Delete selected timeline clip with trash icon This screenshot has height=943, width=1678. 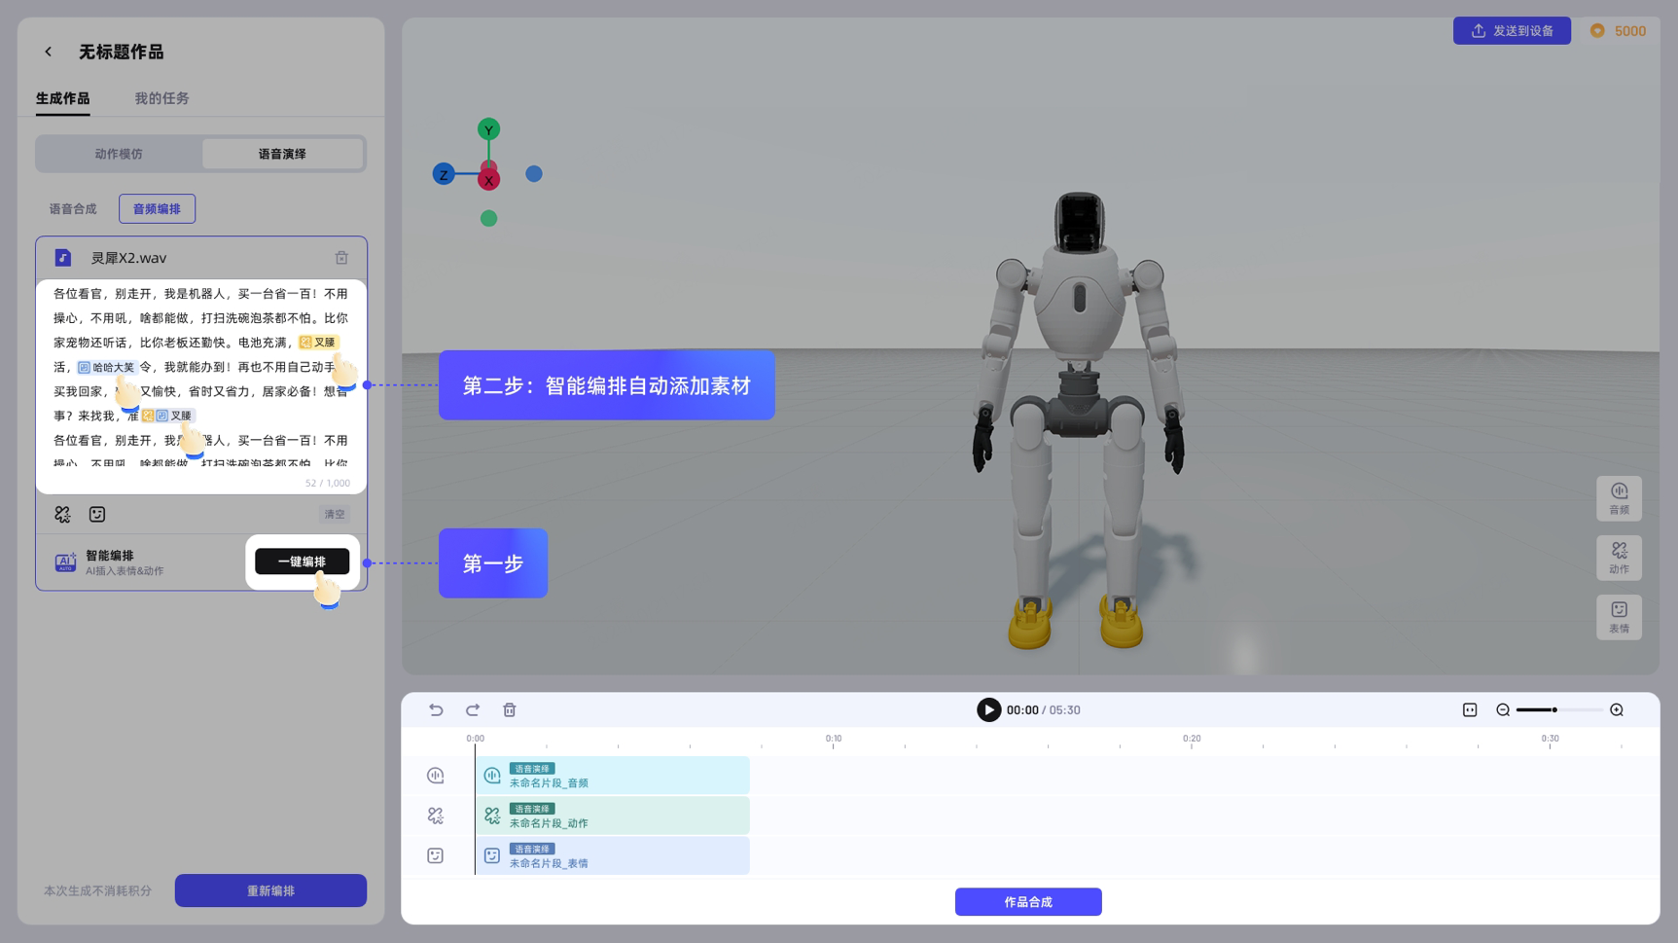point(510,710)
